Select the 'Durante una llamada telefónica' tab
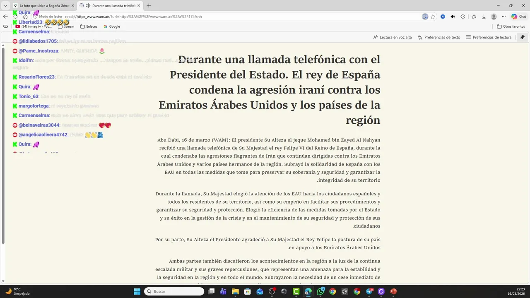The image size is (530, 298). [110, 6]
